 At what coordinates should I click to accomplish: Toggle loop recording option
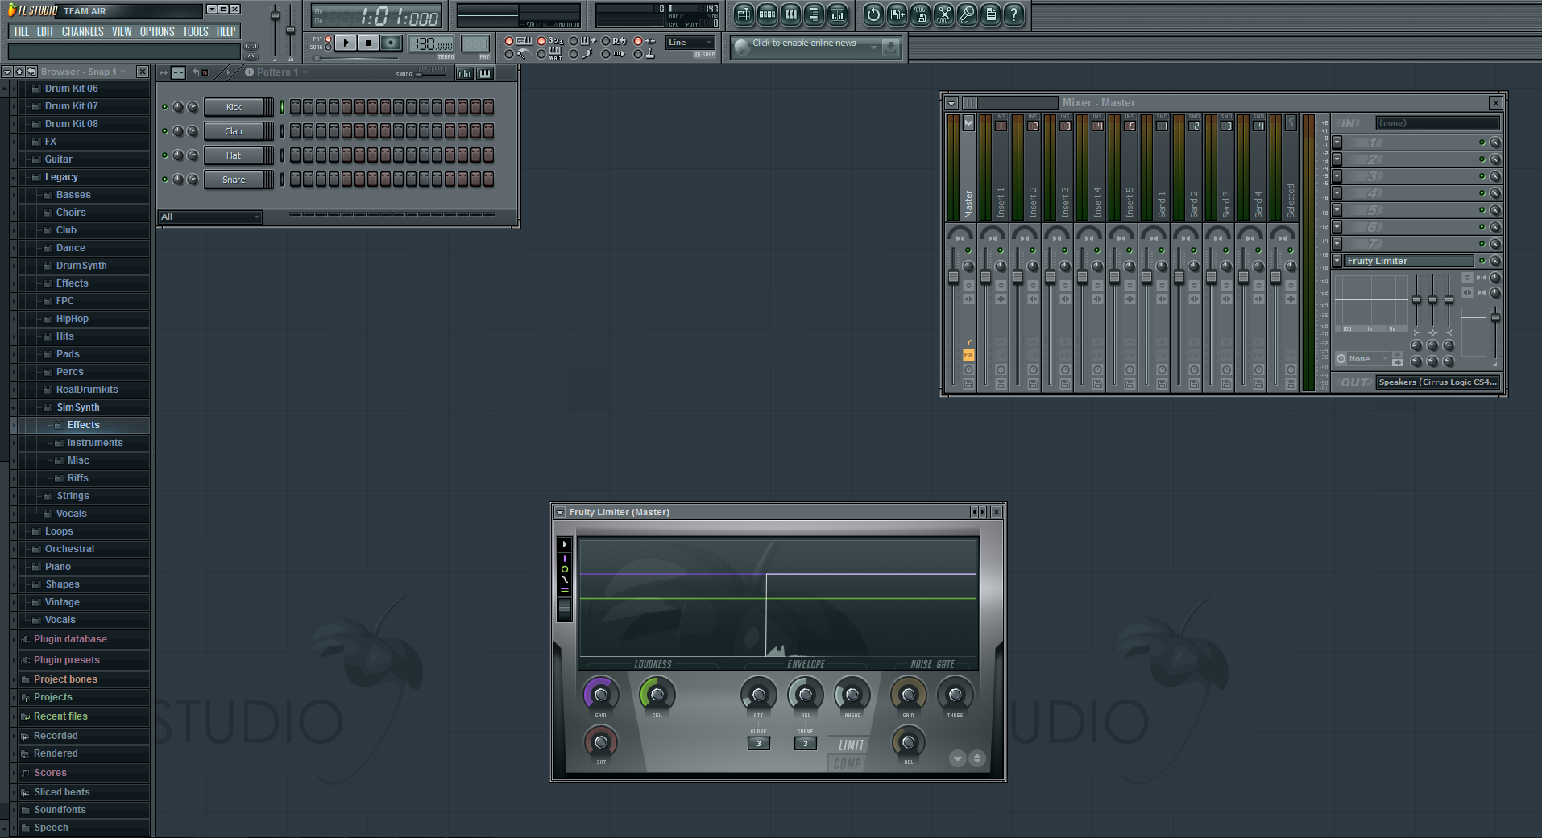pos(606,41)
